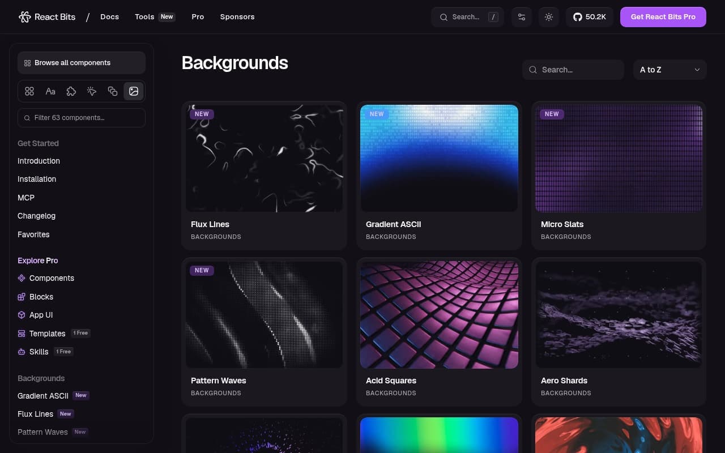Screen dimensions: 725x453
Task: Click Get React Bits Pro button
Action: point(663,17)
